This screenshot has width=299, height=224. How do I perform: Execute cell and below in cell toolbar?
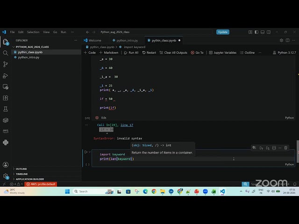pos(268,148)
